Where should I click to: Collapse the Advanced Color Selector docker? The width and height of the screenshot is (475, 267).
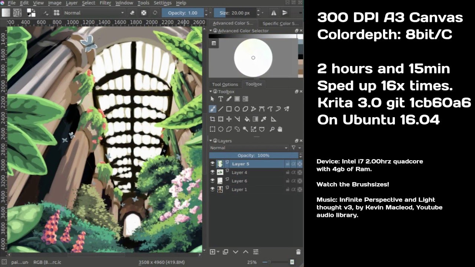[211, 31]
